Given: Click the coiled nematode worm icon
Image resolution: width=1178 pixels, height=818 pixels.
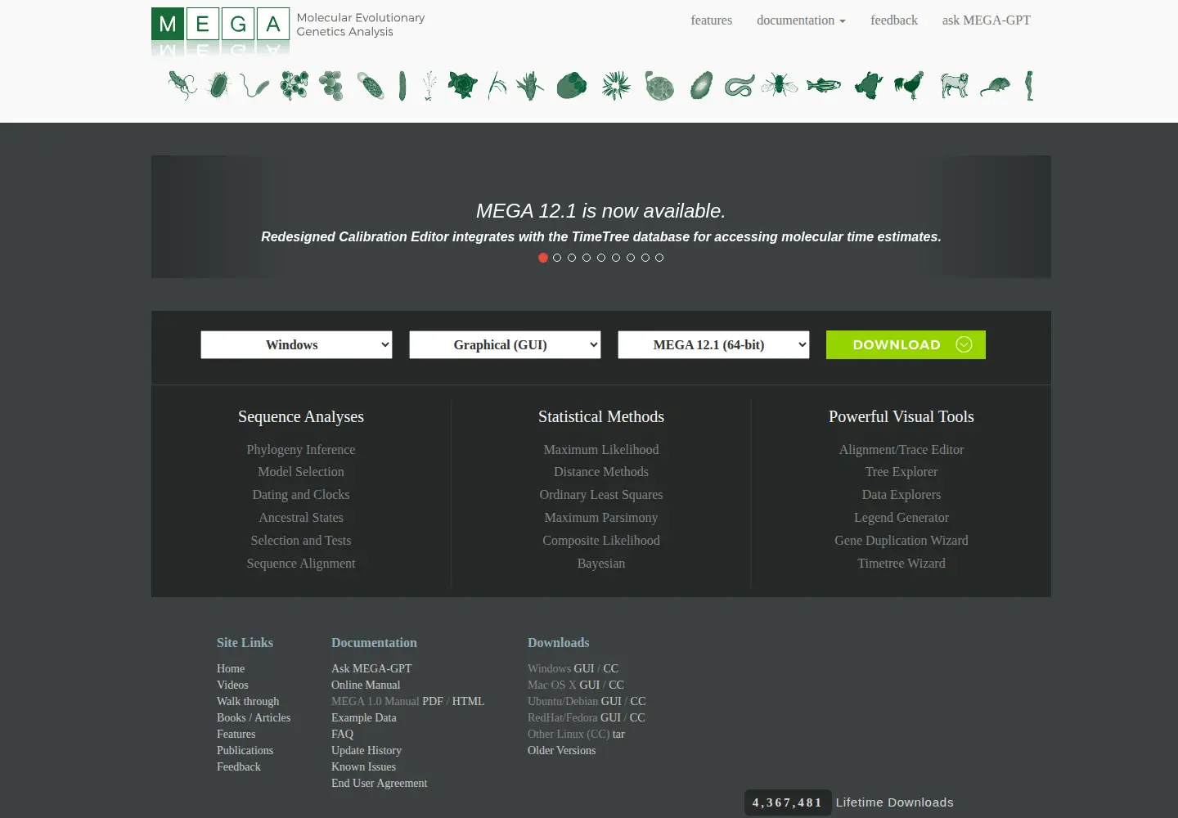Looking at the screenshot, I should [739, 85].
